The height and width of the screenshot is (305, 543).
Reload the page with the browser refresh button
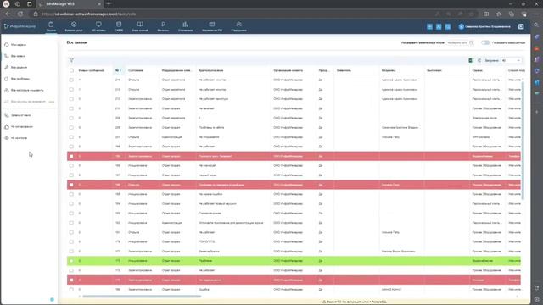20,14
